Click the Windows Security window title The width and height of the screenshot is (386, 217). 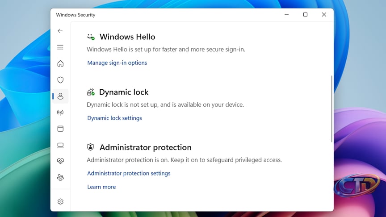(76, 15)
